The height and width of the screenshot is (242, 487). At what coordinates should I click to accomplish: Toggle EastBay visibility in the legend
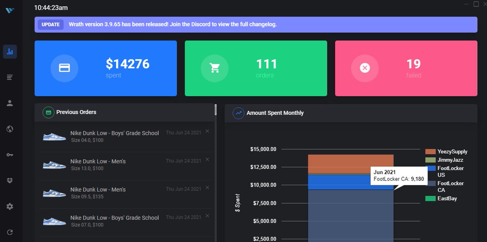point(445,199)
